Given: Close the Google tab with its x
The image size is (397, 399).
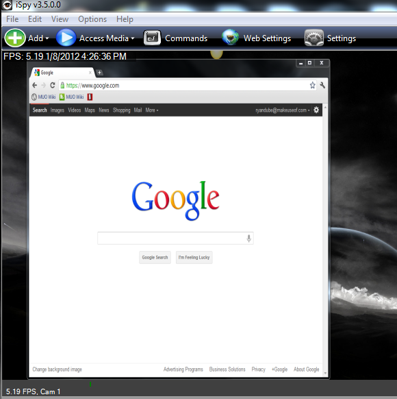Looking at the screenshot, I should tap(90, 73).
